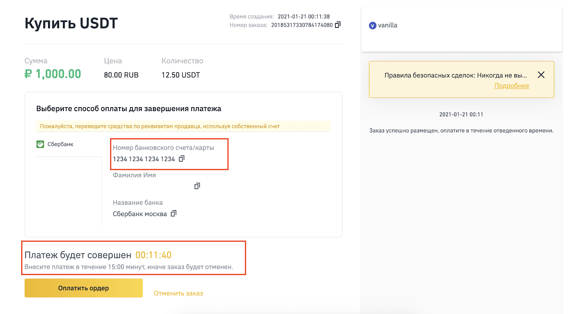The width and height of the screenshot is (587, 314).
Task: Copy bank name Сбербанк москва
Action: pyautogui.click(x=174, y=213)
